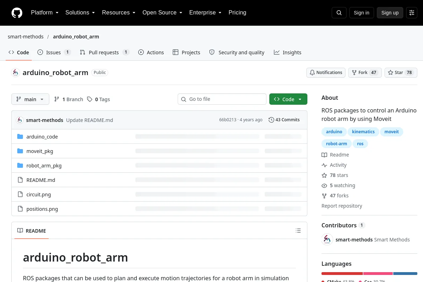Open the moveit_pkg folder
423x282 pixels.
tap(40, 151)
